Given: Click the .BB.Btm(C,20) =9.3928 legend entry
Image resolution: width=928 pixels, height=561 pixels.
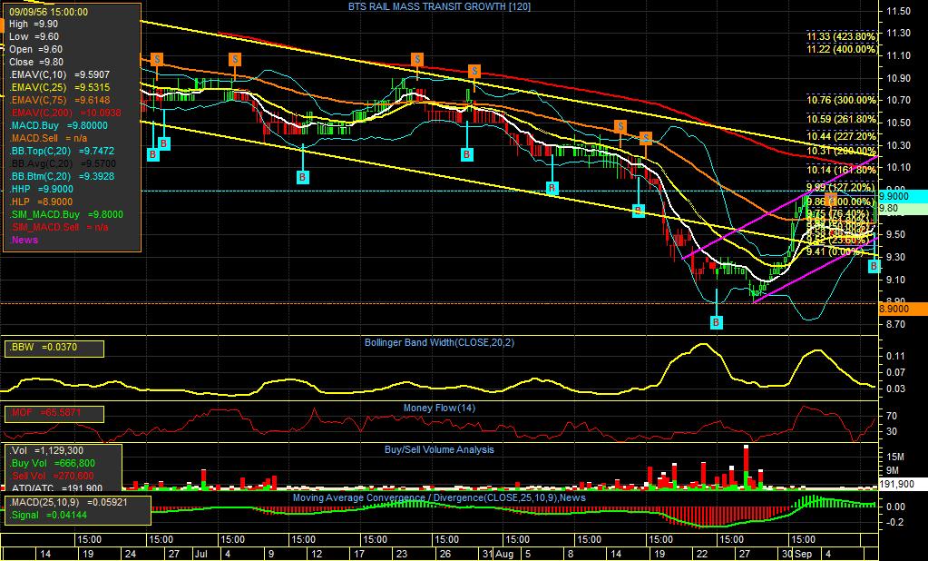Looking at the screenshot, I should click(62, 176).
